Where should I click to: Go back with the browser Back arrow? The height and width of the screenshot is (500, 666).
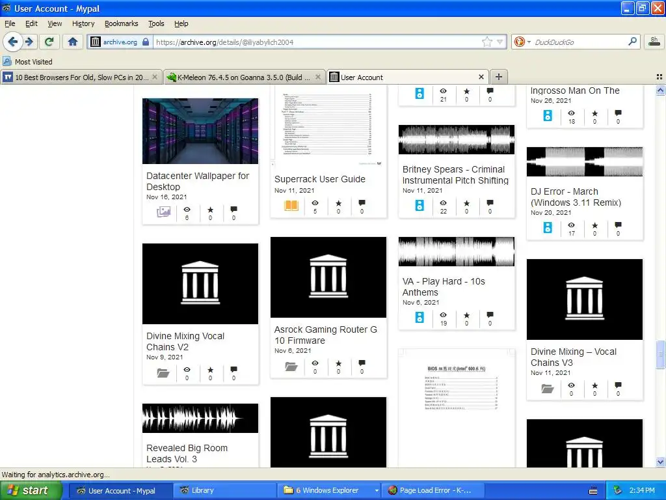(12, 42)
